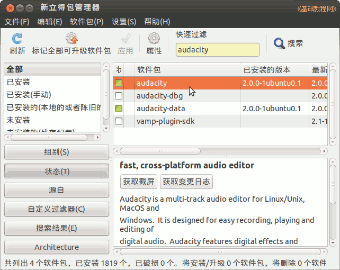Screen dimensions: 340x270
Task: Click the 状态(T) filter button
Action: [x=57, y=171]
